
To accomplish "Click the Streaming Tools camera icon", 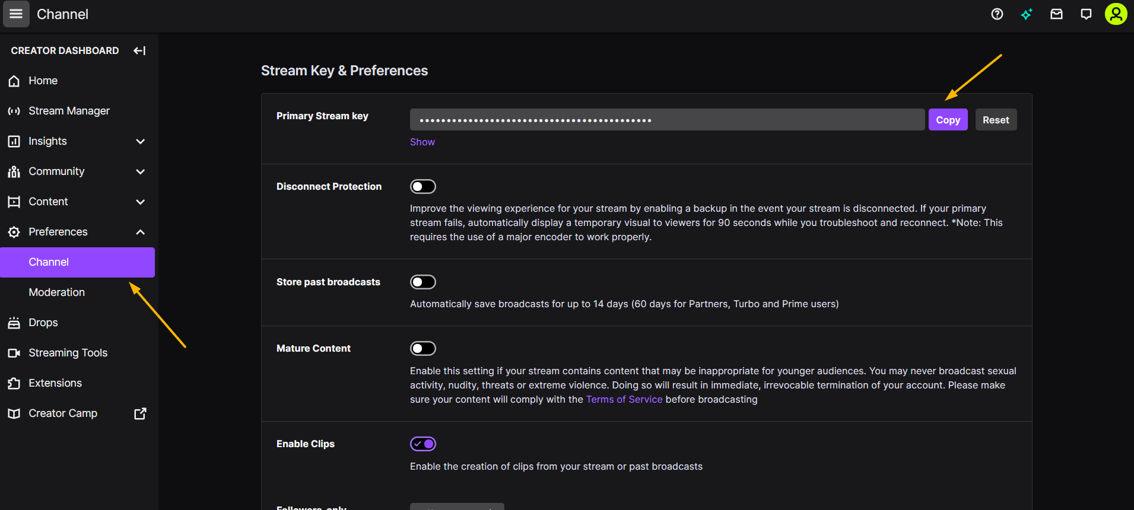I will (14, 353).
